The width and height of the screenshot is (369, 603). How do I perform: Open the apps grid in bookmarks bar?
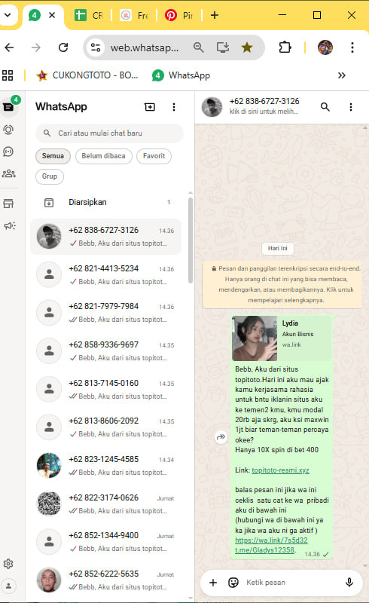(8, 75)
